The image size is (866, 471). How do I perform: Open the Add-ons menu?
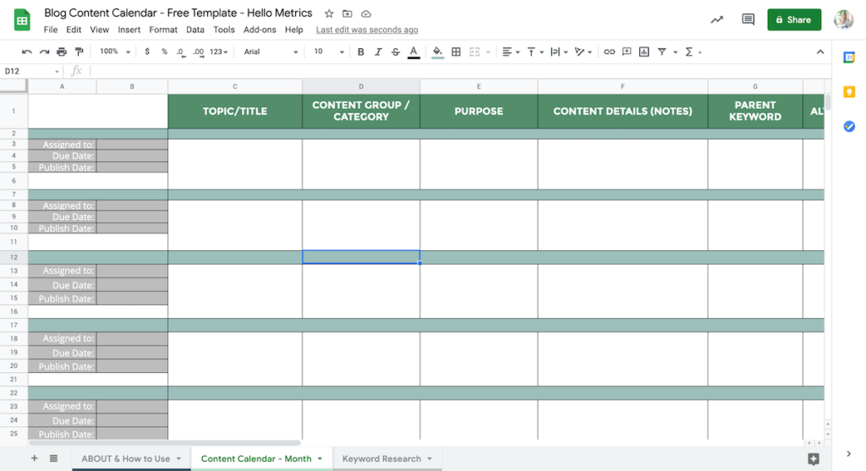260,30
